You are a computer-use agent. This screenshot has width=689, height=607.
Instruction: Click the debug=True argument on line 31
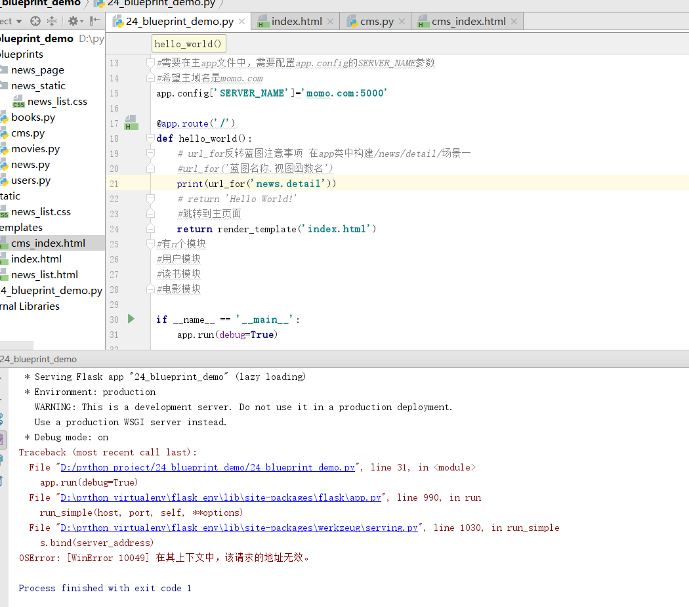coord(247,335)
